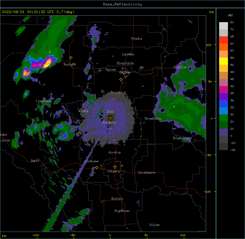The image size is (245, 239).
Task: Click the -30 value on dBZ legend
Action: point(233,150)
